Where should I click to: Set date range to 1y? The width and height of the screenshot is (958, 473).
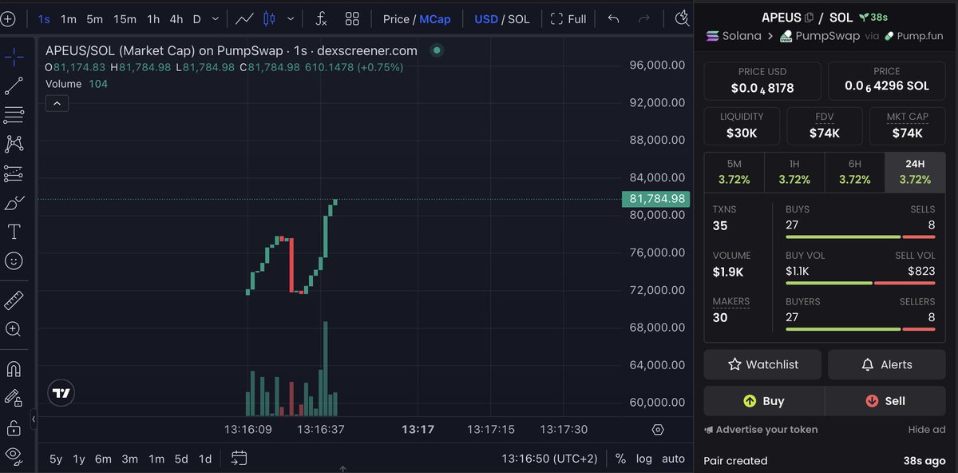click(79, 459)
